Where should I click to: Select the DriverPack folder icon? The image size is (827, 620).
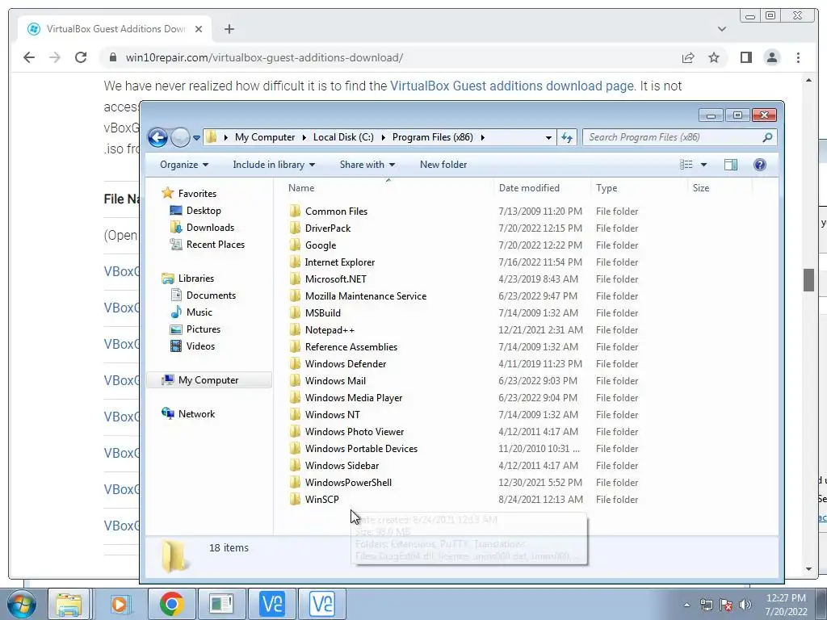(295, 228)
